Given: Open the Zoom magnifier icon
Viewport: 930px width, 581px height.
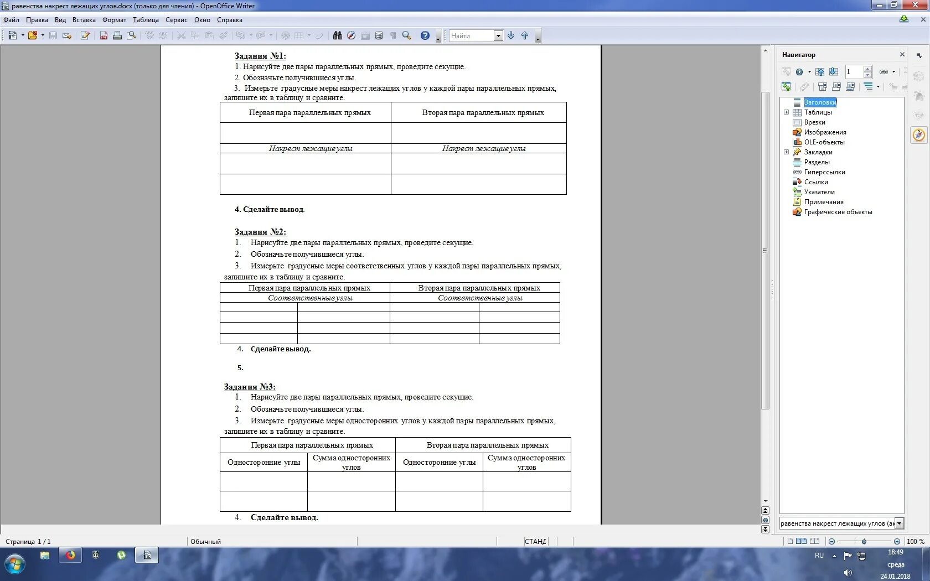Looking at the screenshot, I should click(407, 35).
